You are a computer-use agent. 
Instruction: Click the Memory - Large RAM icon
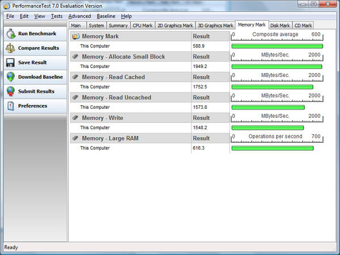click(x=75, y=138)
